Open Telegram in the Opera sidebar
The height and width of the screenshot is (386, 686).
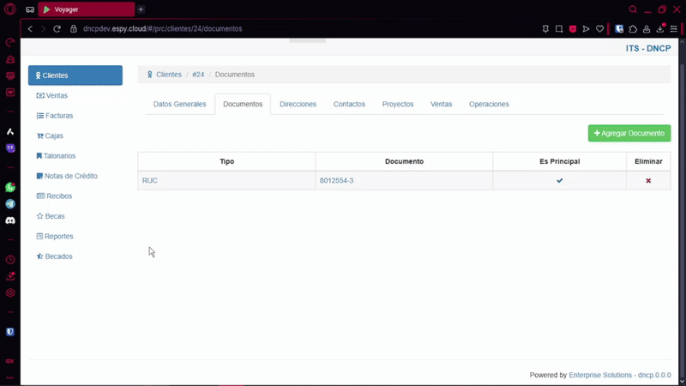pos(10,204)
